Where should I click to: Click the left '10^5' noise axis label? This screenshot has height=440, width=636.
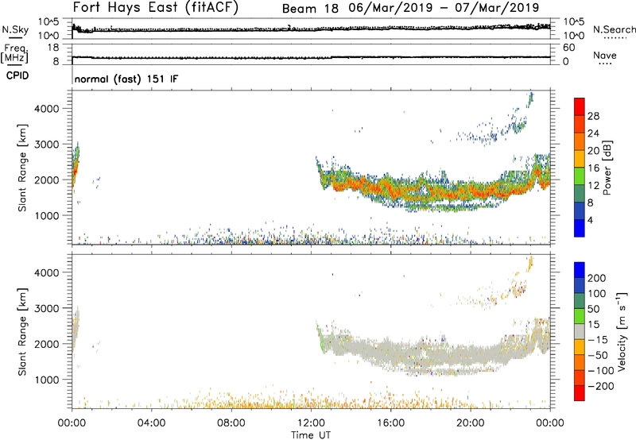pyautogui.click(x=48, y=22)
